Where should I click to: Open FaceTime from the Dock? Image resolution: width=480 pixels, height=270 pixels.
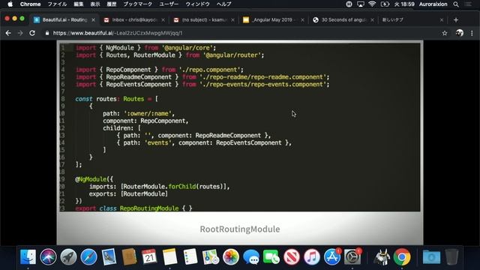pyautogui.click(x=271, y=256)
